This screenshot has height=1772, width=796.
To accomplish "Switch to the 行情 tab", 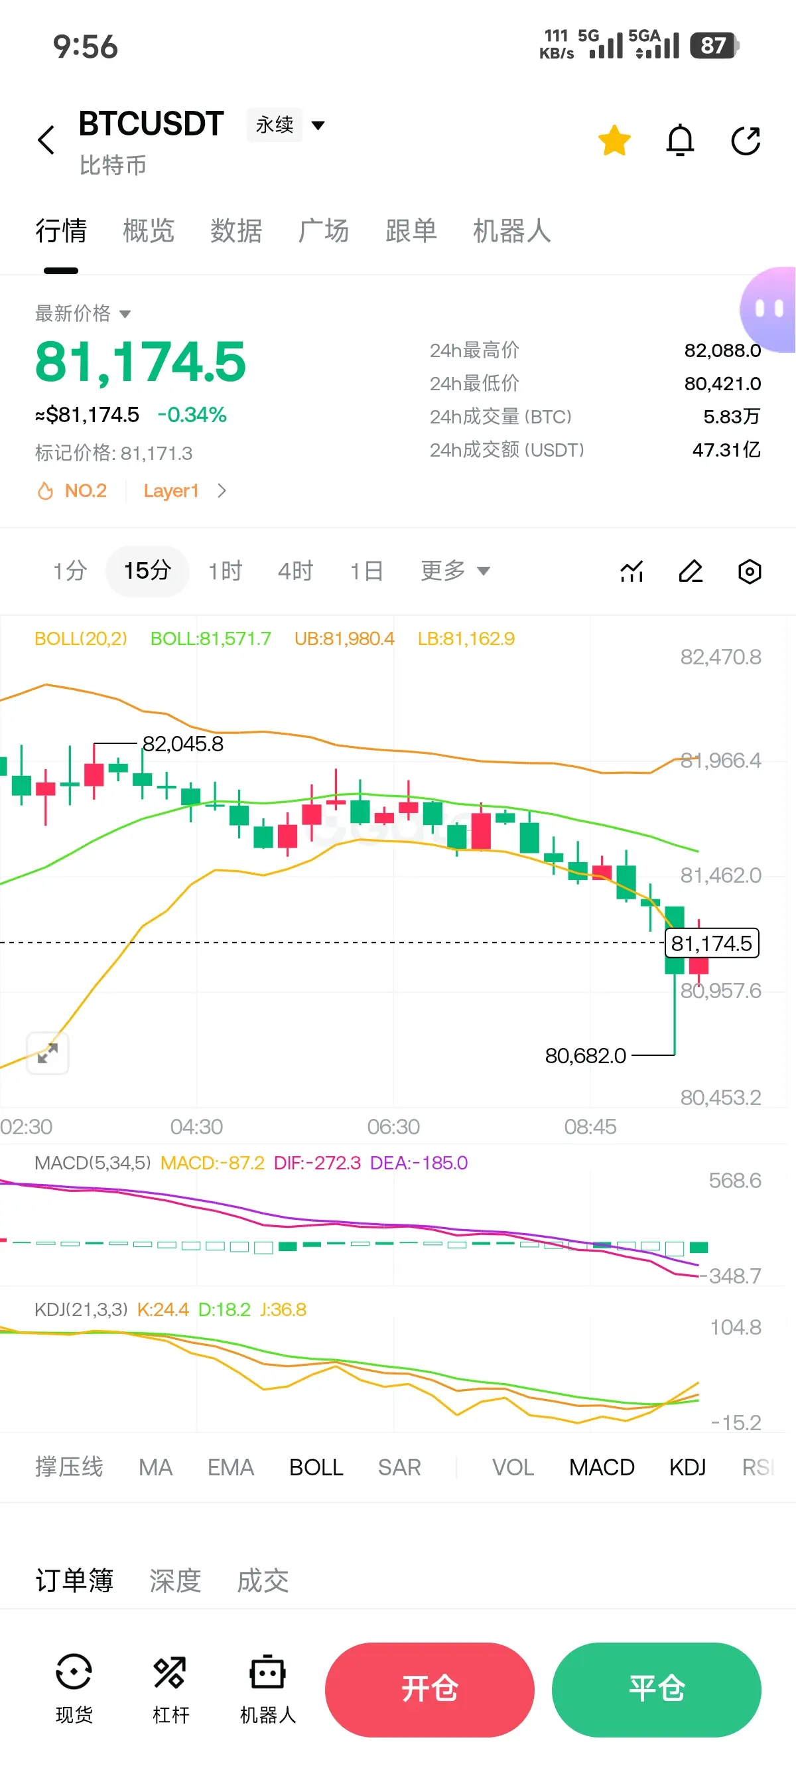I will click(x=61, y=231).
